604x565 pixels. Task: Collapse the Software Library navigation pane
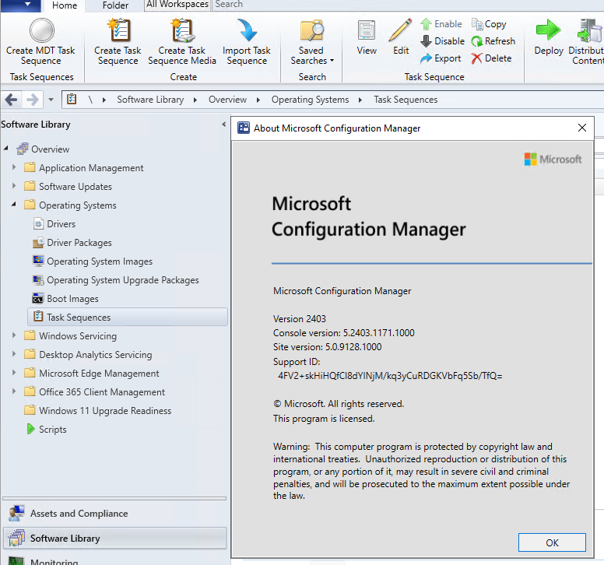[x=224, y=125]
